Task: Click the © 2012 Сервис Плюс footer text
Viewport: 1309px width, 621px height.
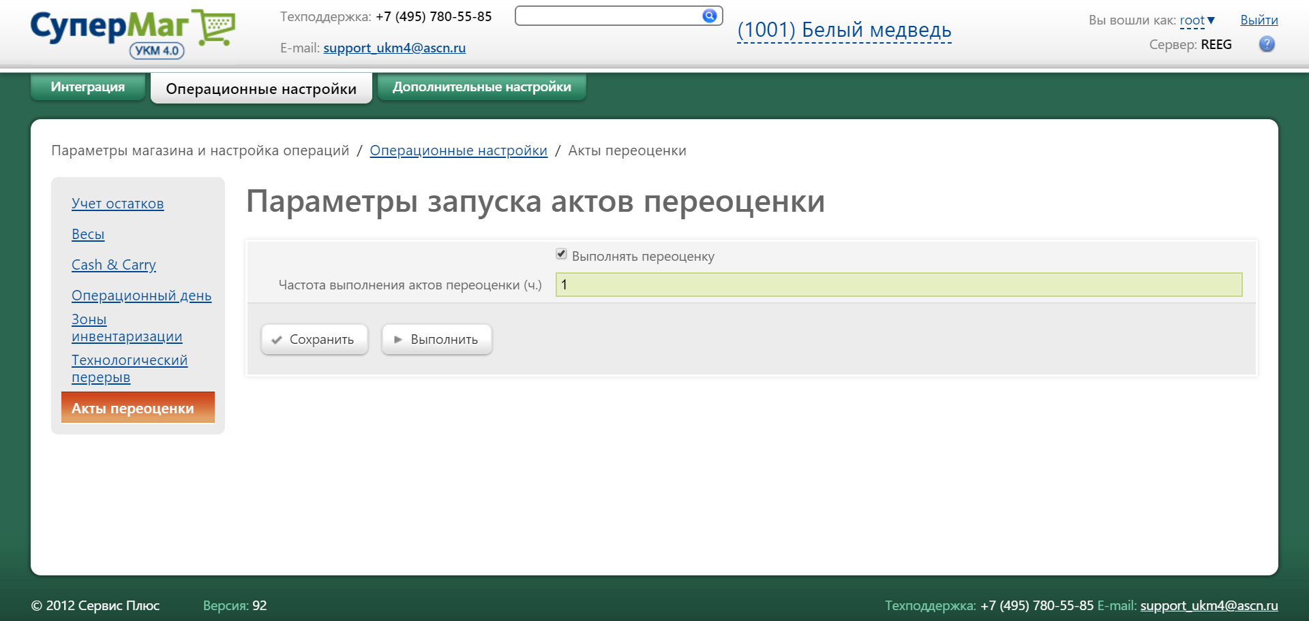Action: pos(95,605)
